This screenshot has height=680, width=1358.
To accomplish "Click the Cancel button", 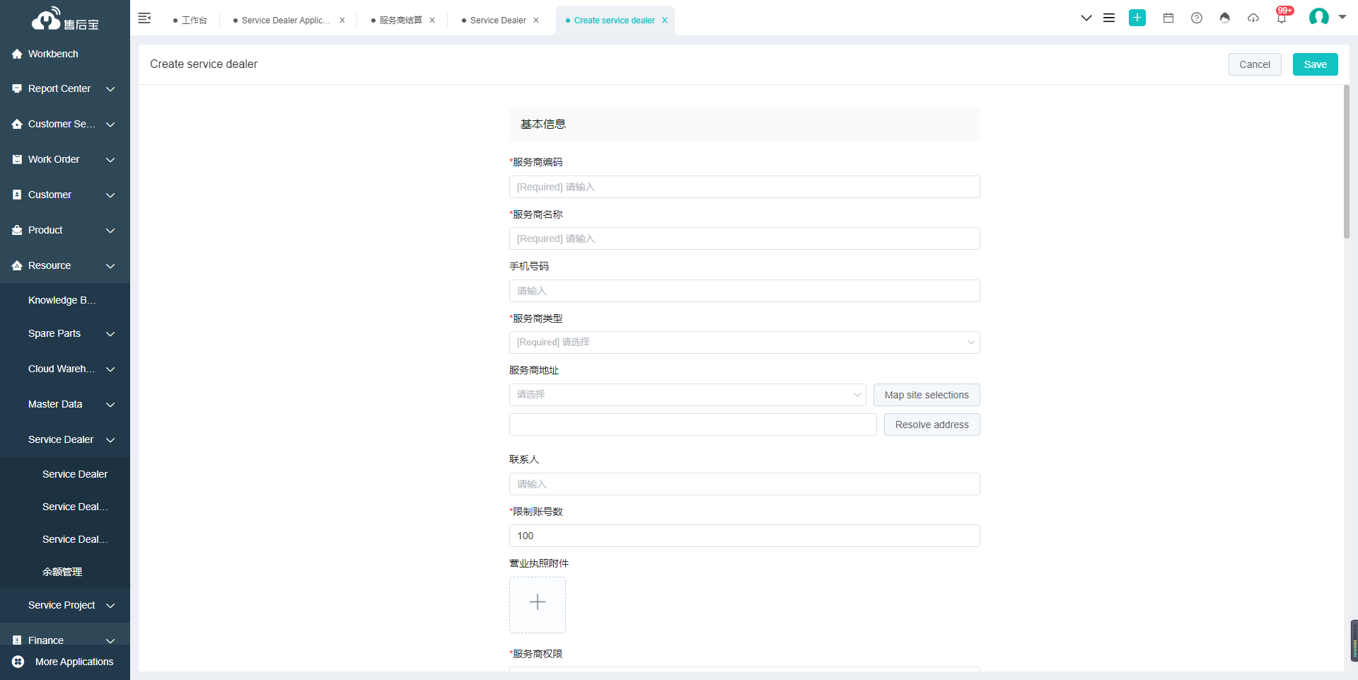I will (x=1255, y=64).
